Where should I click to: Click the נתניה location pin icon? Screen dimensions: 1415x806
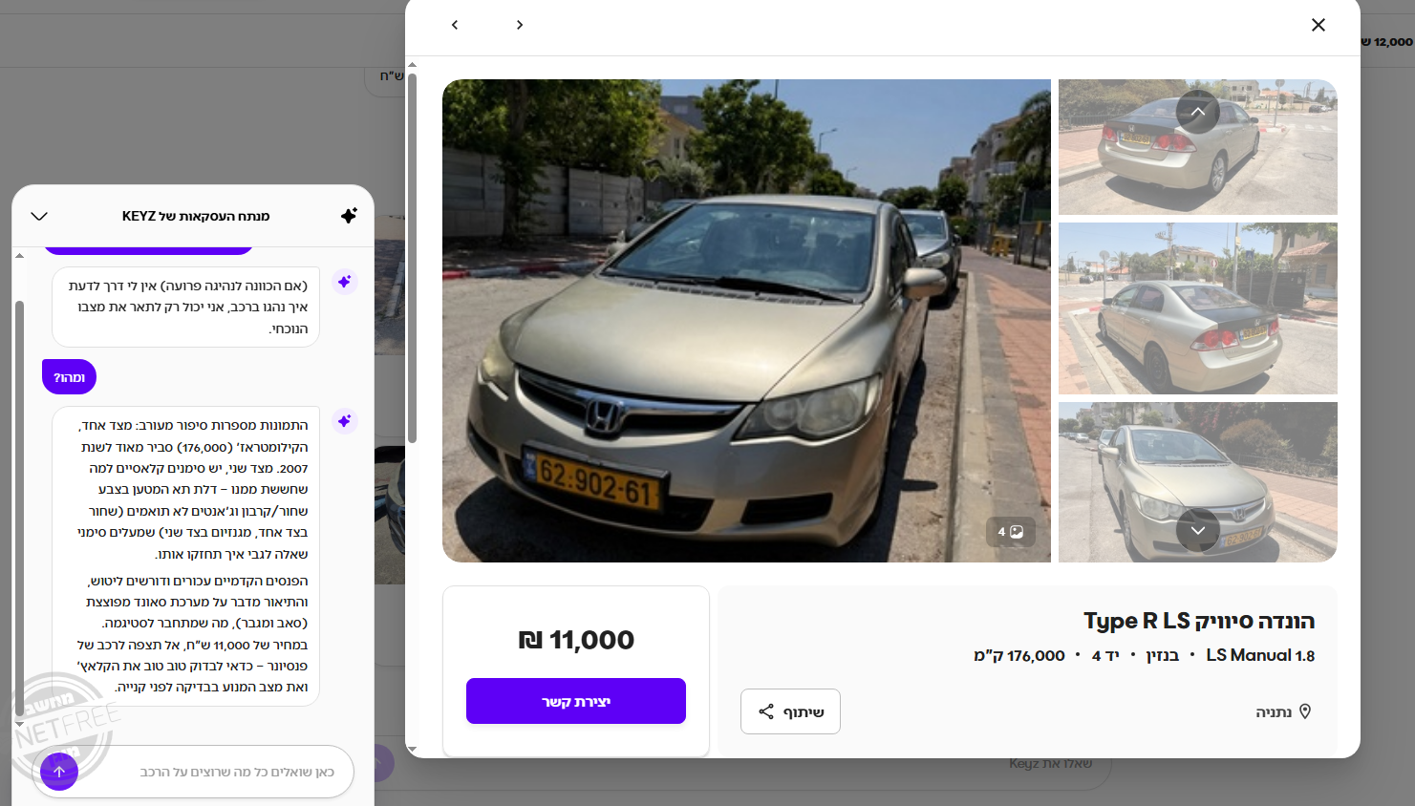tap(1305, 711)
